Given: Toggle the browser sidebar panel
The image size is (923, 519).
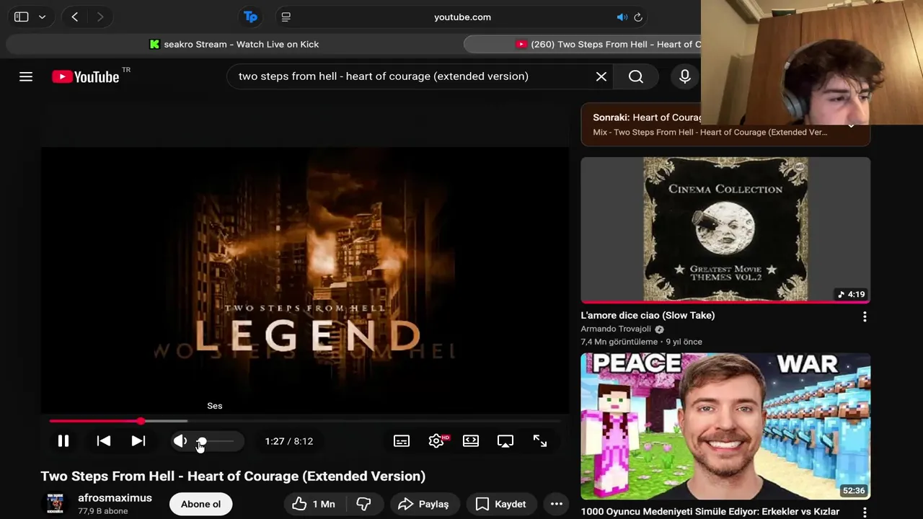Looking at the screenshot, I should click(21, 17).
